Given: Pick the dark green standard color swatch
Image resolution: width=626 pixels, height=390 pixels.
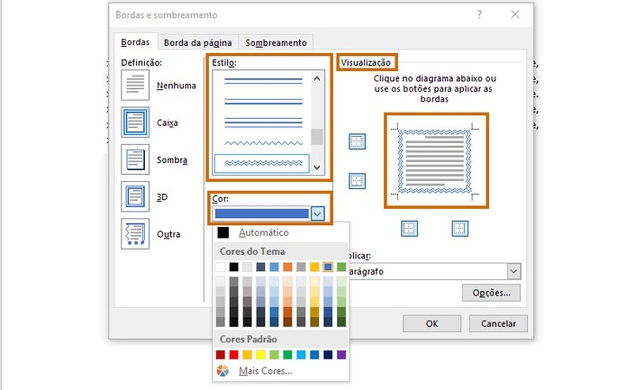Looking at the screenshot, I should [287, 354].
